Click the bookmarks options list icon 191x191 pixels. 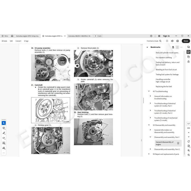pos(177,47)
